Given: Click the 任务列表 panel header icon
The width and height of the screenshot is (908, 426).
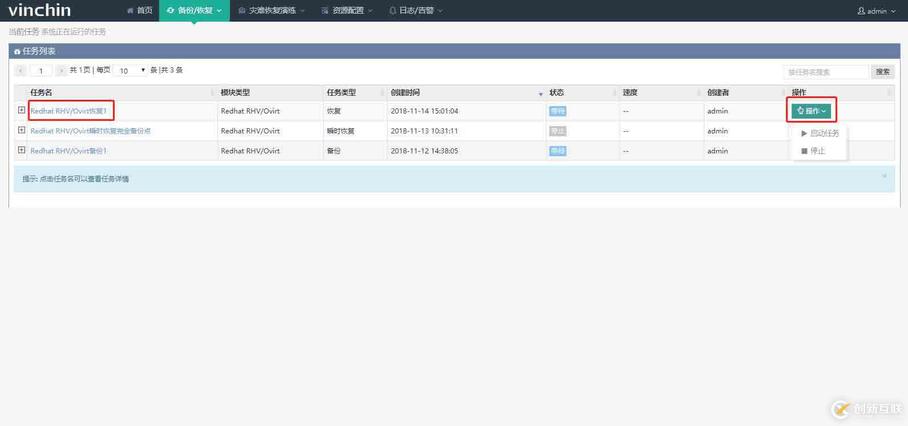Looking at the screenshot, I should pos(17,51).
